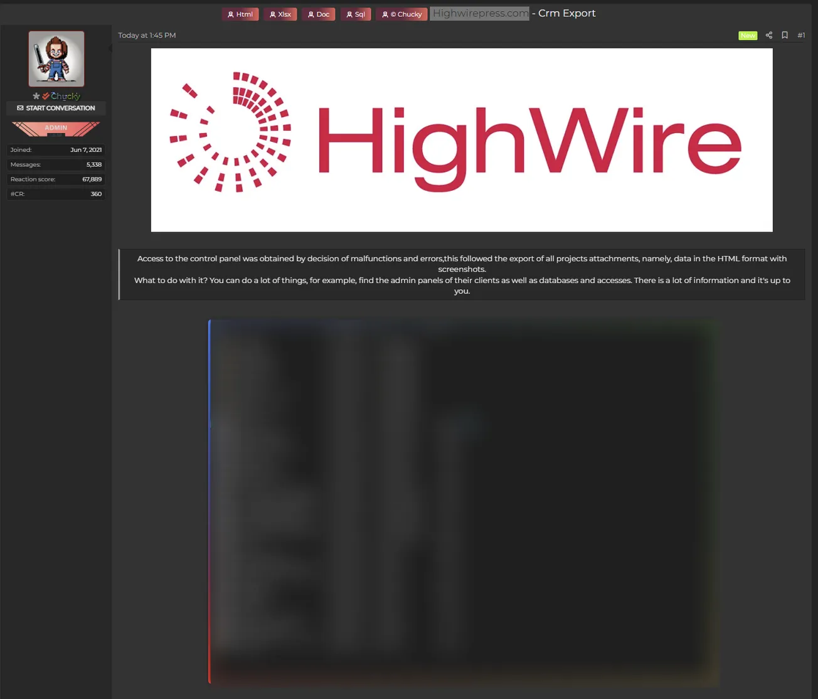Click the gray star icon beside Chucky

[x=36, y=96]
